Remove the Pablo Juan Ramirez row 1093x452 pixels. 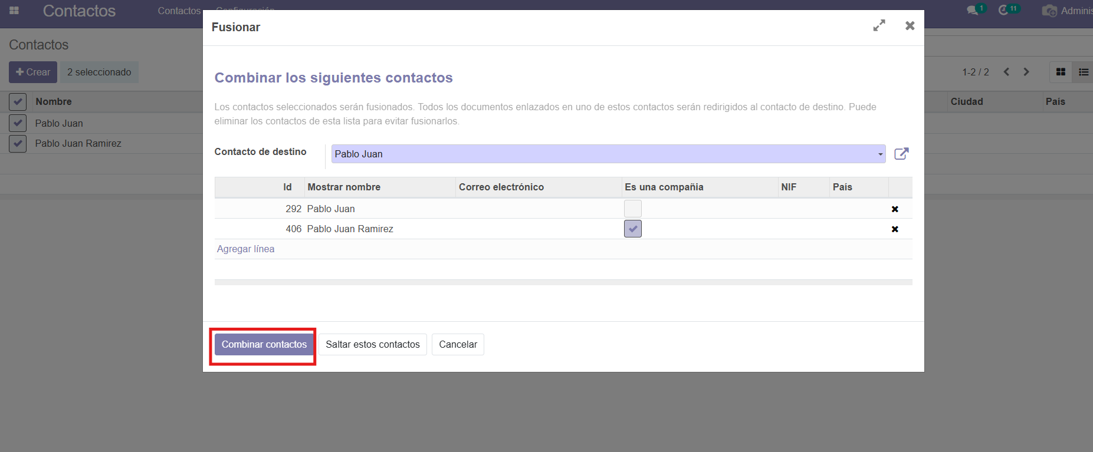895,229
